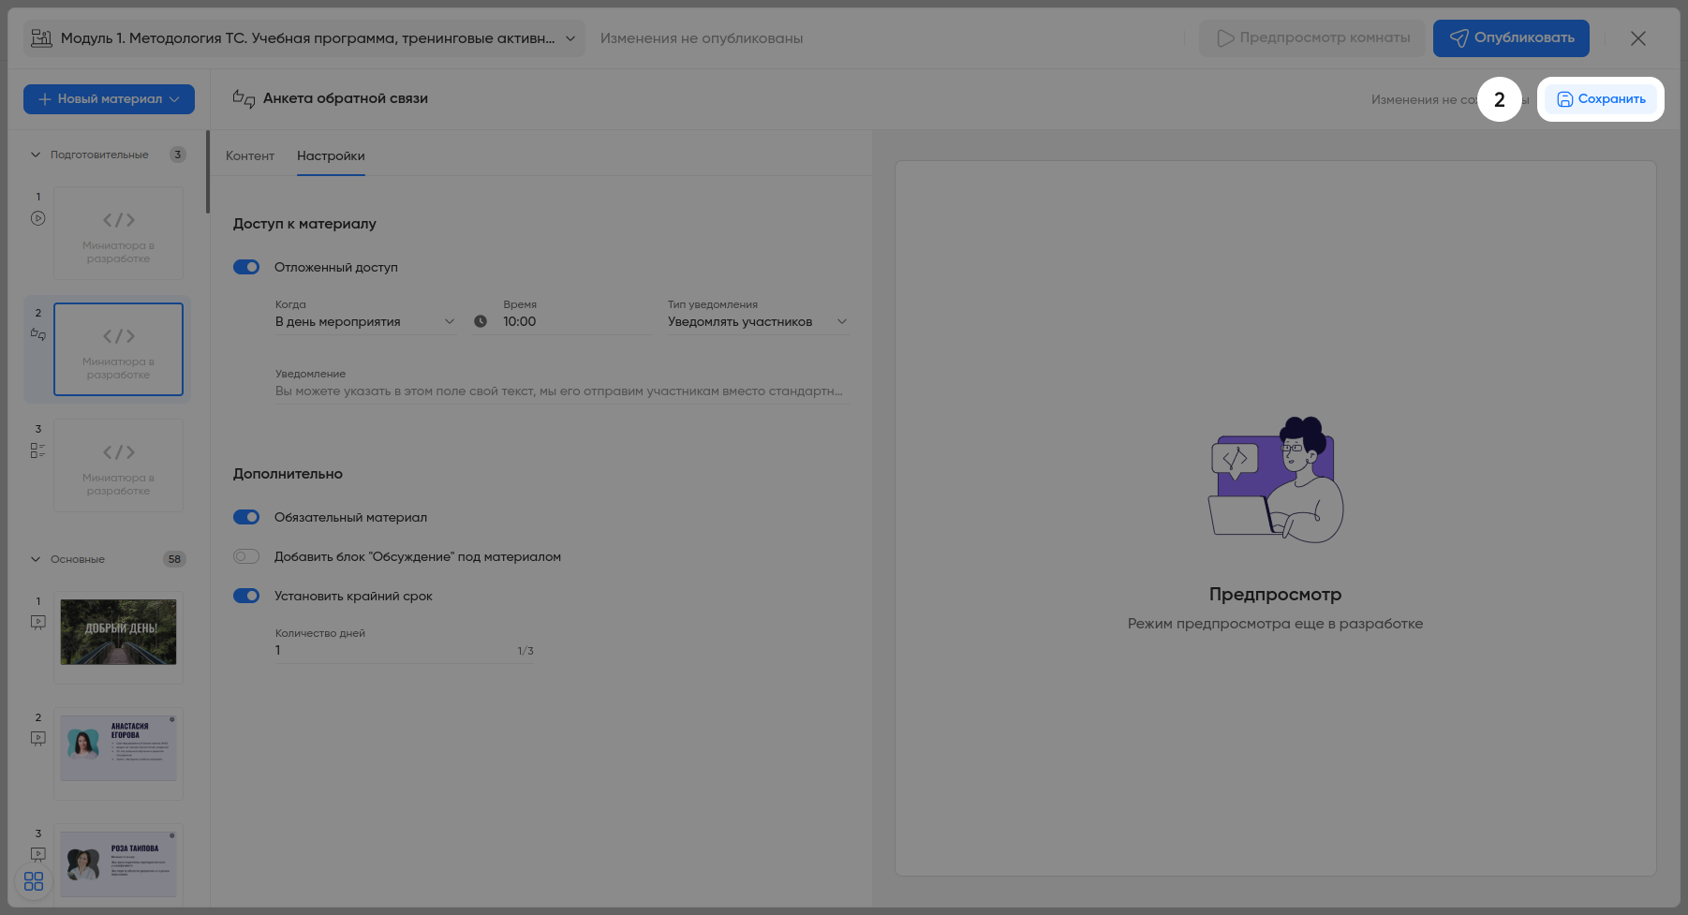Click the 1/3 counter in Количество дней

point(526,651)
